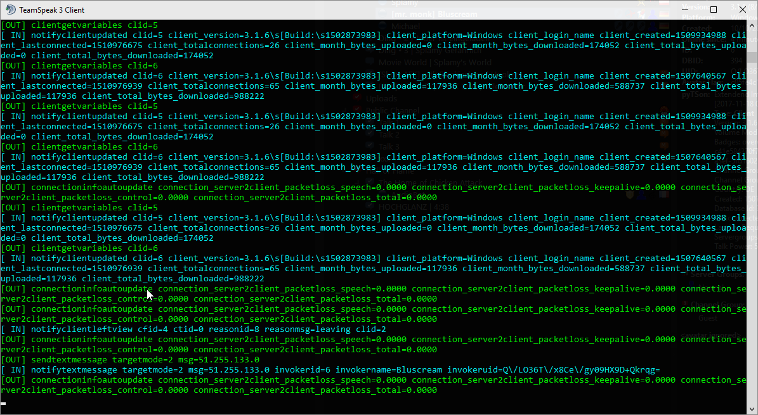Click the invokeruid=Q\/LO36T value

(x=554, y=370)
